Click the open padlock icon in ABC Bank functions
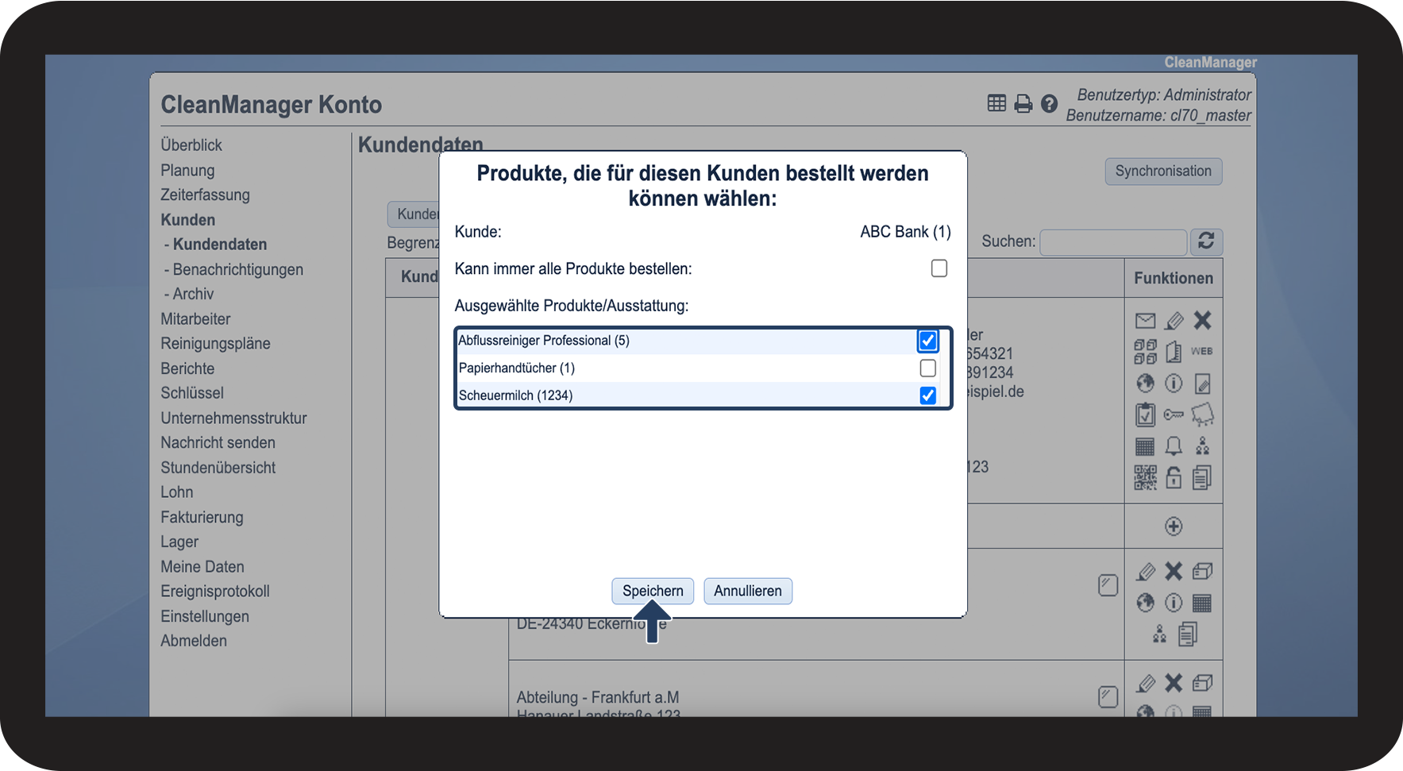The image size is (1403, 771). click(1174, 477)
